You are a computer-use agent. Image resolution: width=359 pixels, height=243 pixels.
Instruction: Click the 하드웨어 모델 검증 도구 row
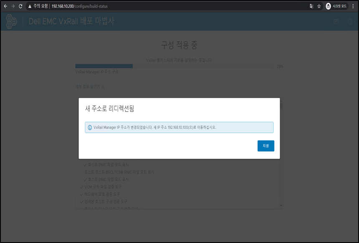click(x=100, y=194)
